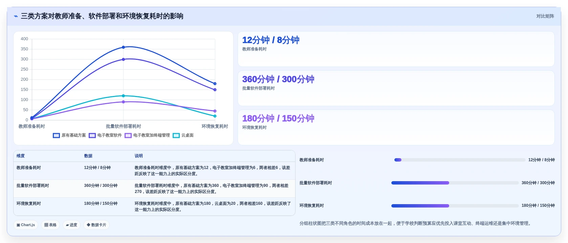Click the 300 data point on the indigo line
The width and height of the screenshot is (568, 243).
click(x=123, y=59)
